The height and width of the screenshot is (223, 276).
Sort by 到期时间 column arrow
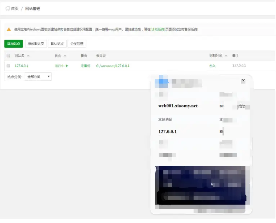pos(226,56)
